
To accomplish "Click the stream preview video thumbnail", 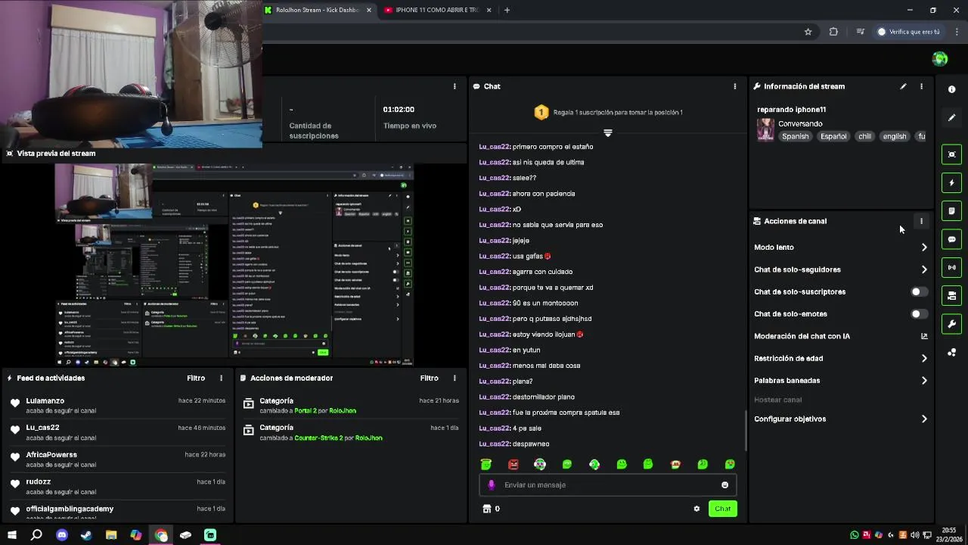I will click(234, 265).
